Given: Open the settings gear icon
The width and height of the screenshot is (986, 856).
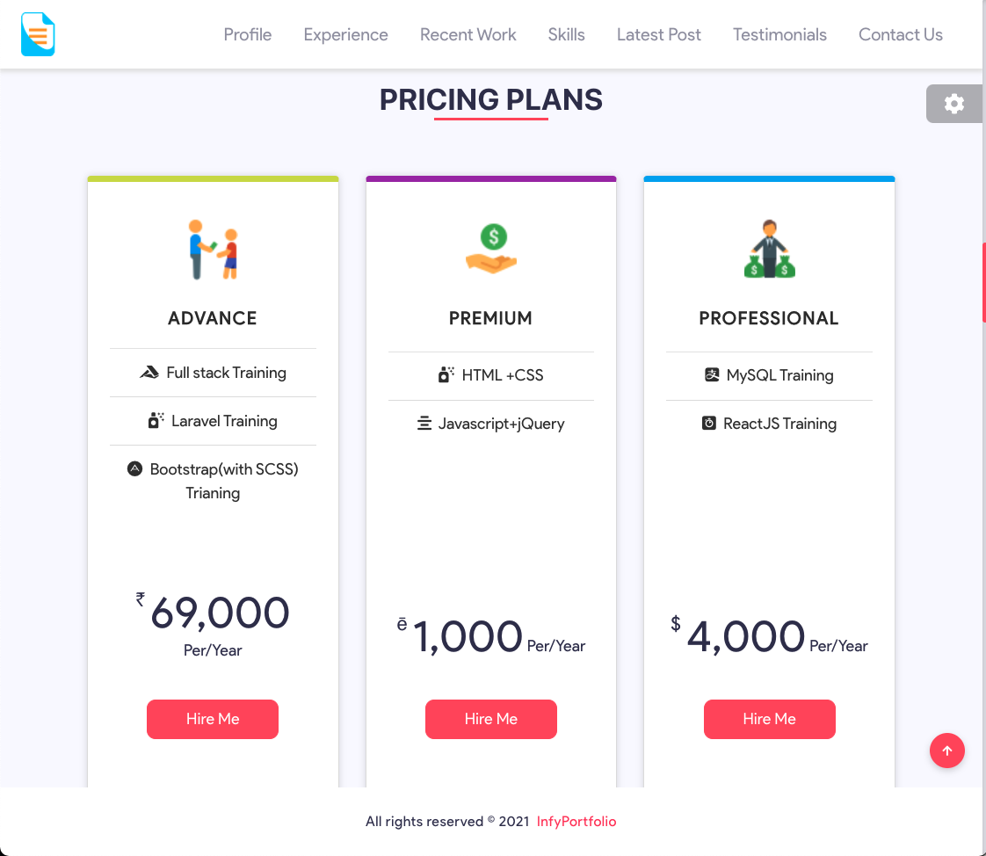Looking at the screenshot, I should click(x=953, y=103).
